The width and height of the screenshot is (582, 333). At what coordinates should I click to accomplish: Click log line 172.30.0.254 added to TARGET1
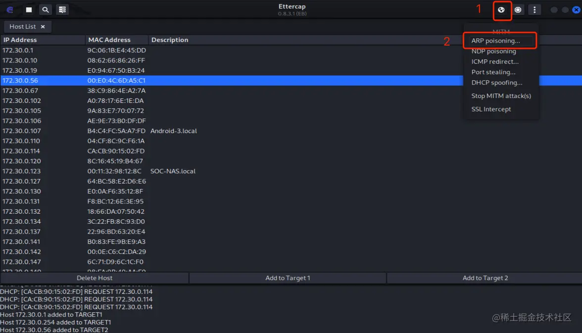55,322
